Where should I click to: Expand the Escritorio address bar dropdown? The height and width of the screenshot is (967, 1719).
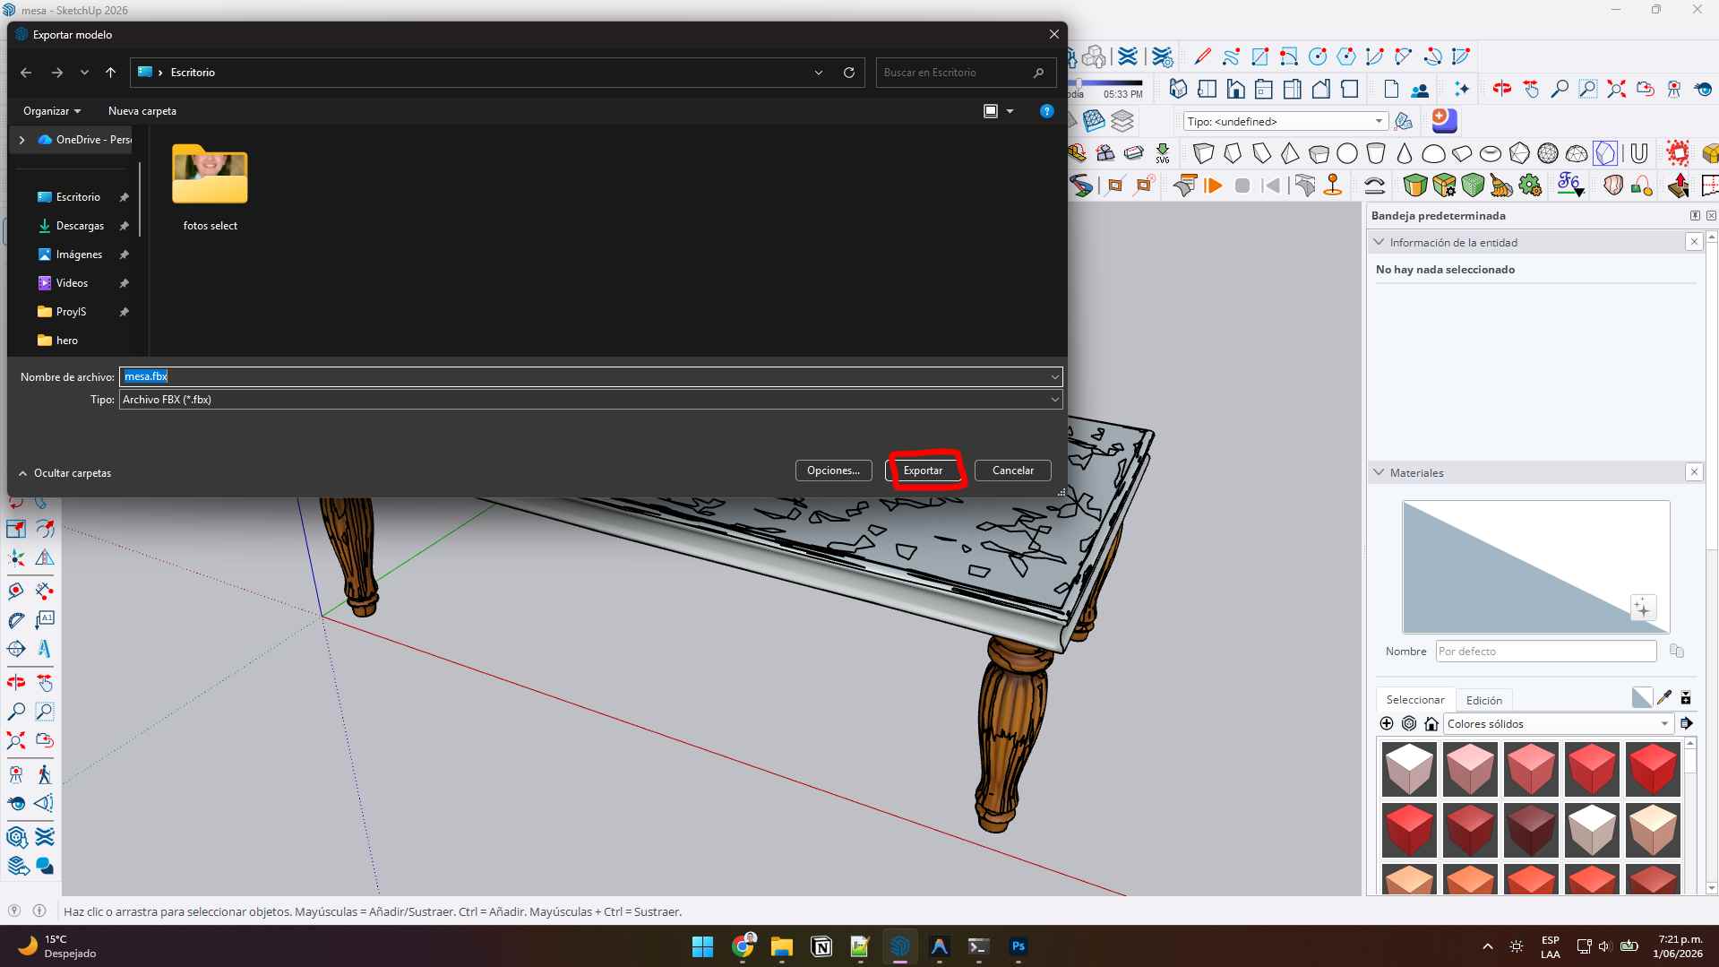coord(818,73)
